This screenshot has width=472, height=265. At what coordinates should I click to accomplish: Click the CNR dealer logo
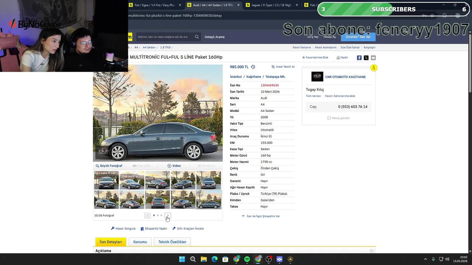(x=317, y=77)
